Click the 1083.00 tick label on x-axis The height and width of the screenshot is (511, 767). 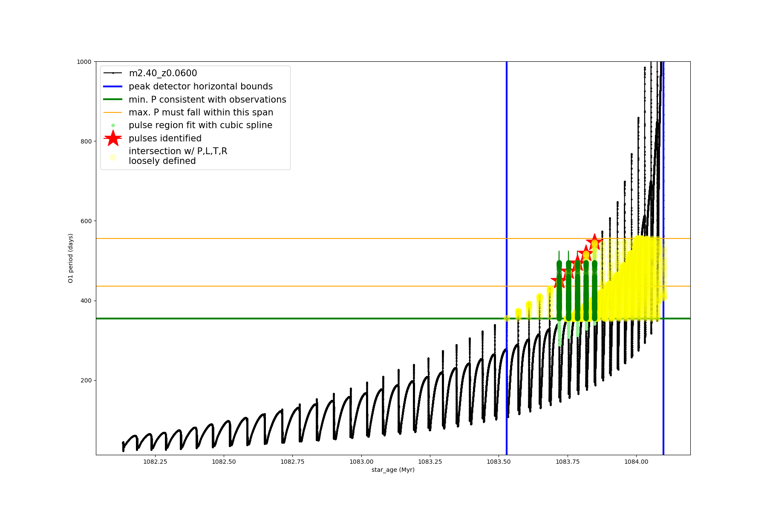tap(361, 462)
